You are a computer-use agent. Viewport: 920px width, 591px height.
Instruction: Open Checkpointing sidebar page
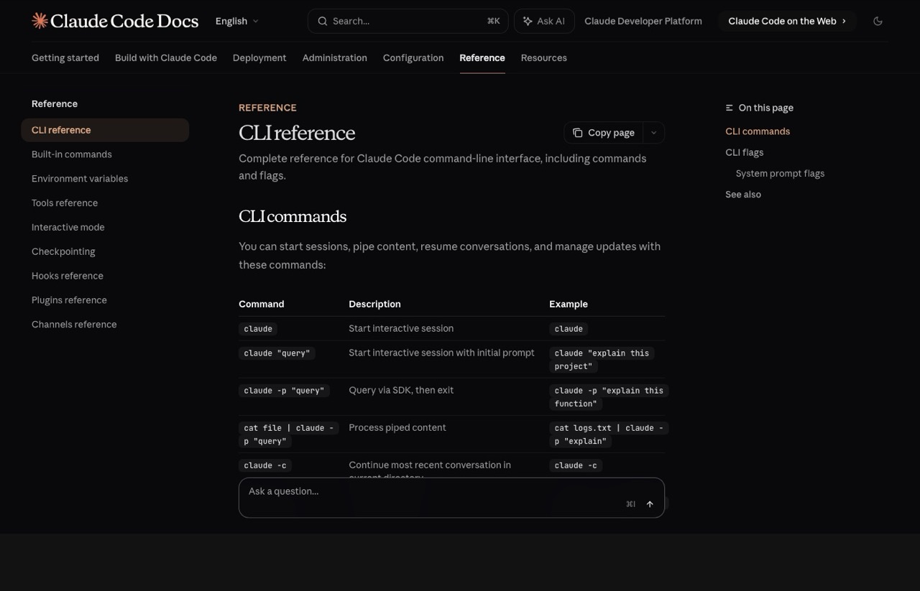[x=63, y=252]
